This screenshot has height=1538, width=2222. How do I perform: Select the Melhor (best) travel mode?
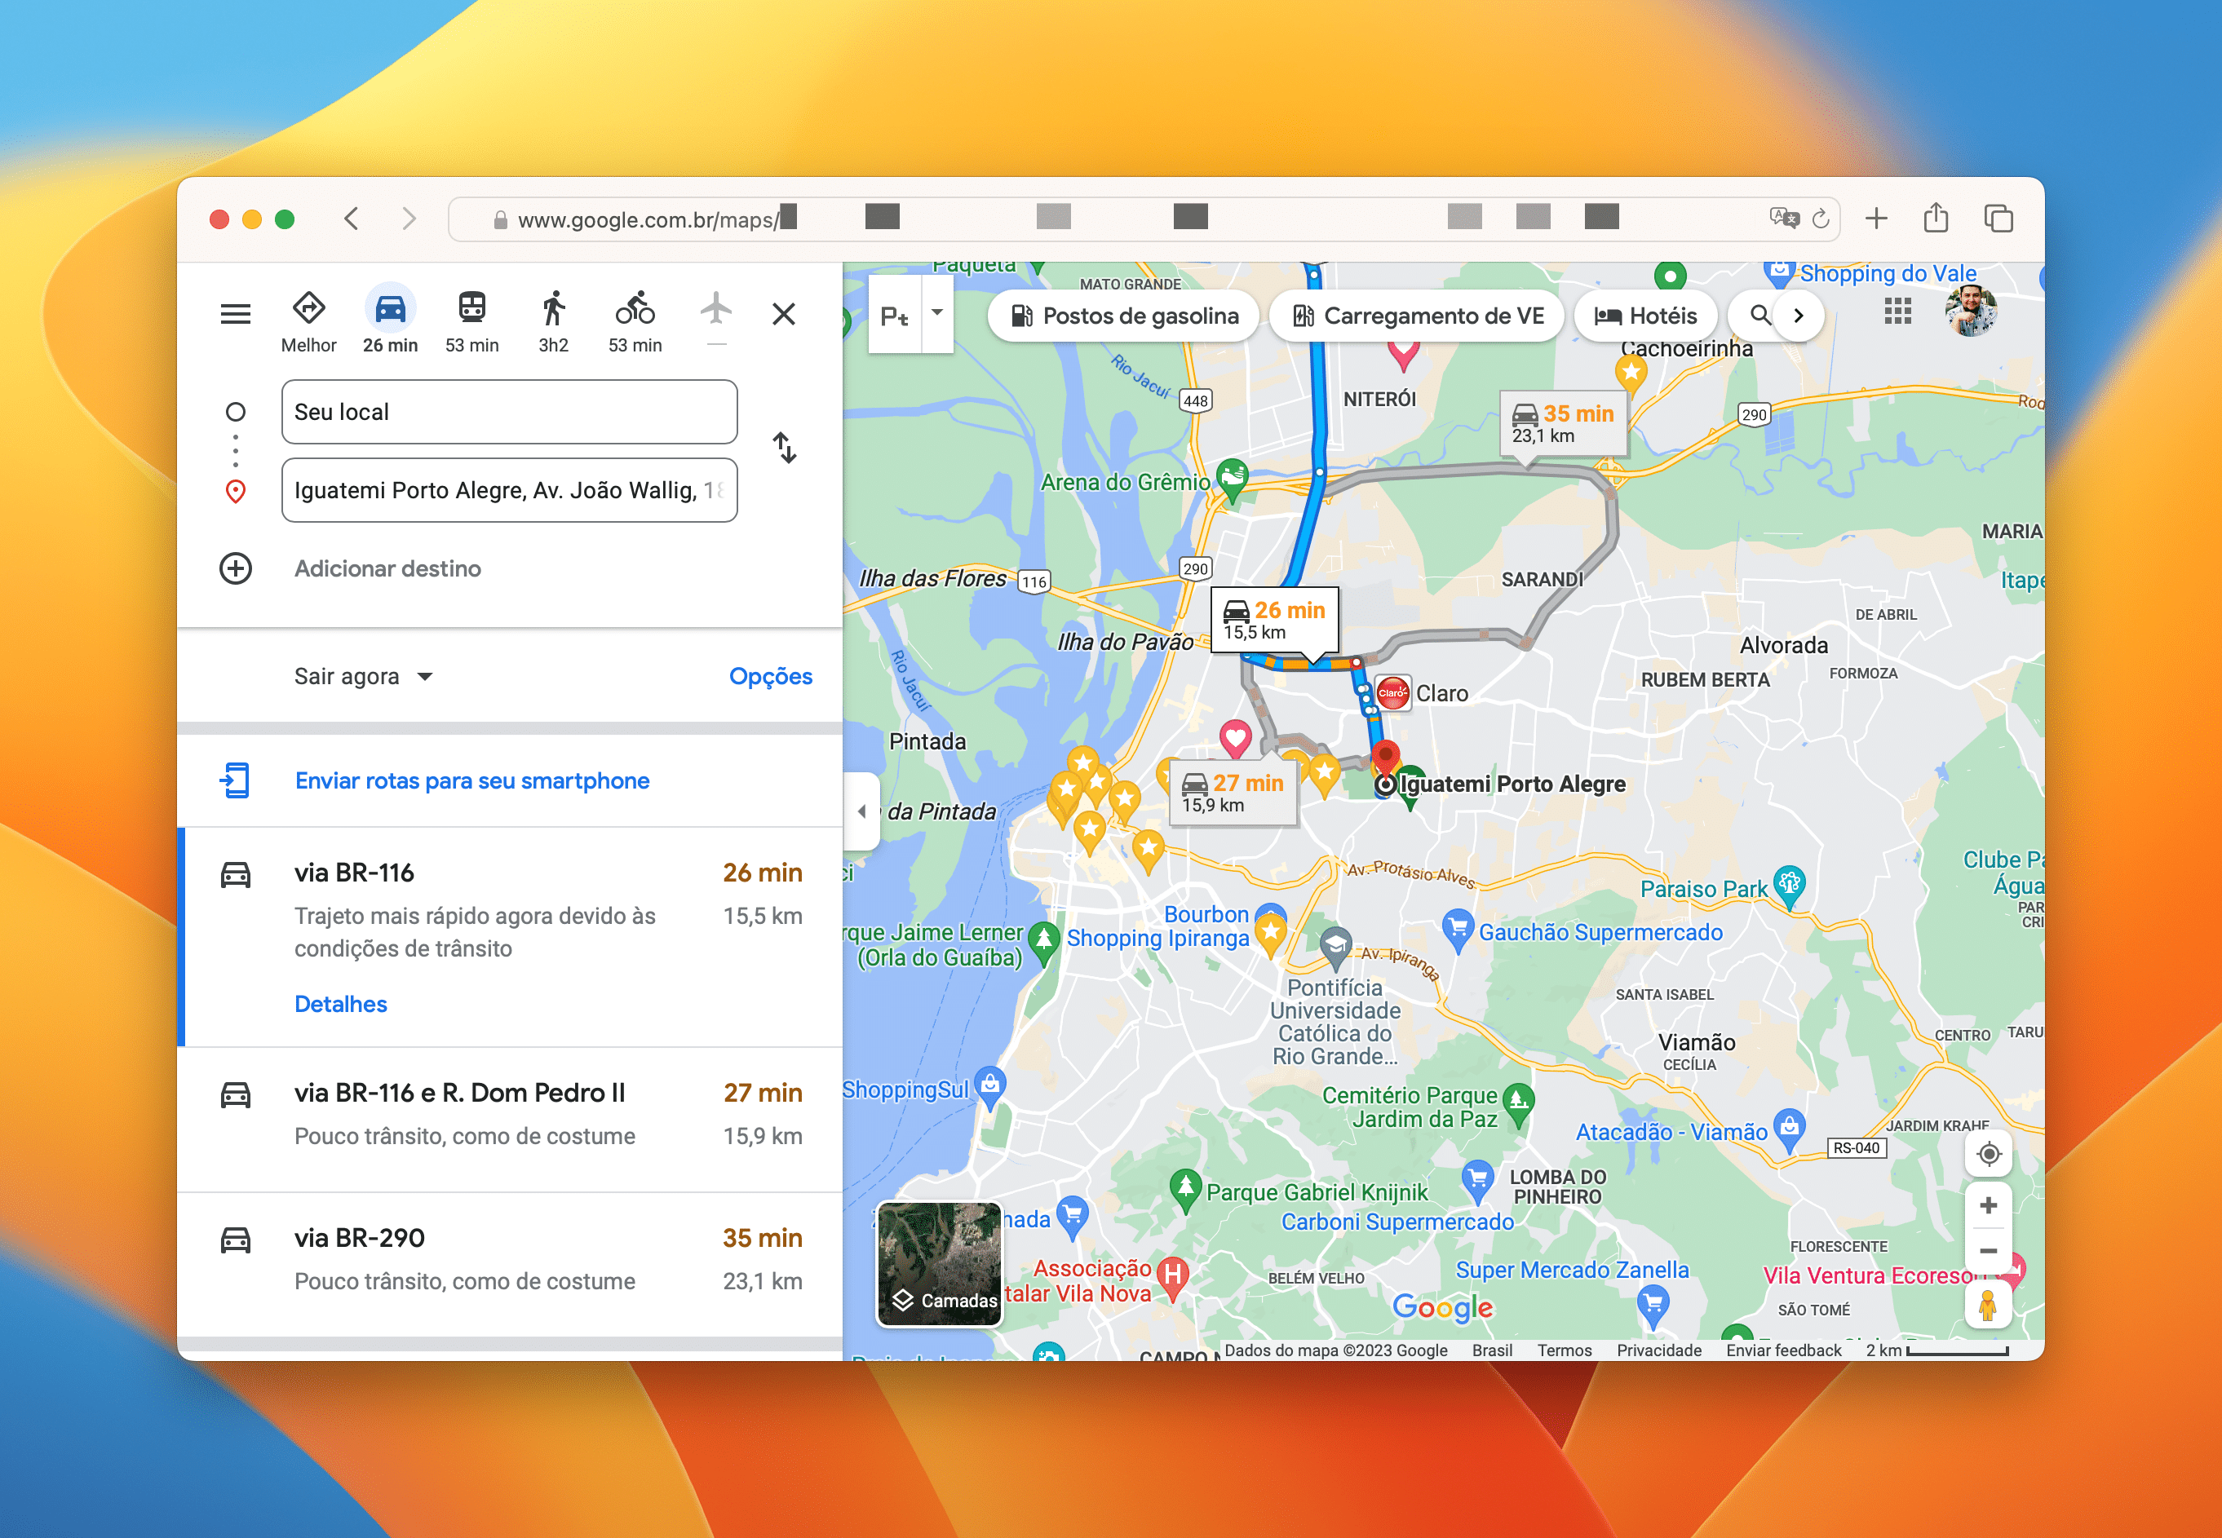(x=308, y=322)
